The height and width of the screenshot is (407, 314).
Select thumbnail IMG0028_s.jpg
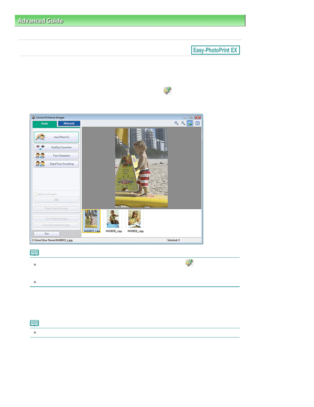(x=135, y=221)
